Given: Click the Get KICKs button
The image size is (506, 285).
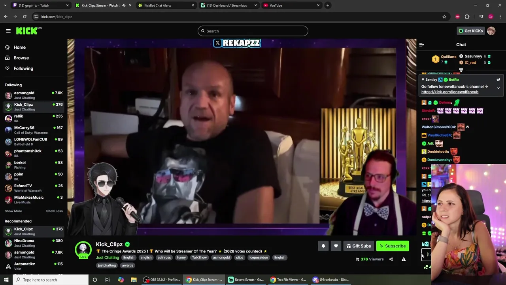Looking at the screenshot, I should coord(470,31).
